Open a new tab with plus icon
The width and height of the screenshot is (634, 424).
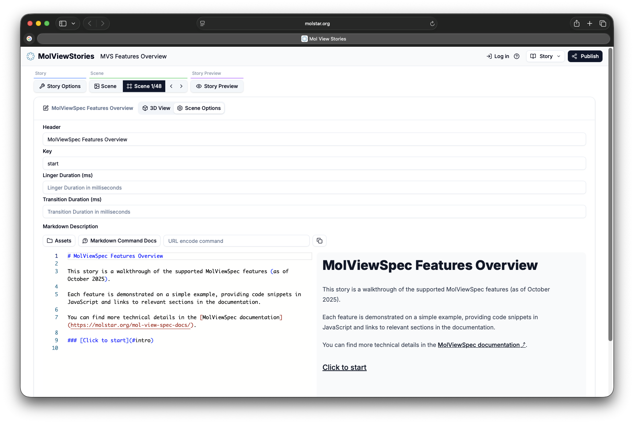pos(589,24)
